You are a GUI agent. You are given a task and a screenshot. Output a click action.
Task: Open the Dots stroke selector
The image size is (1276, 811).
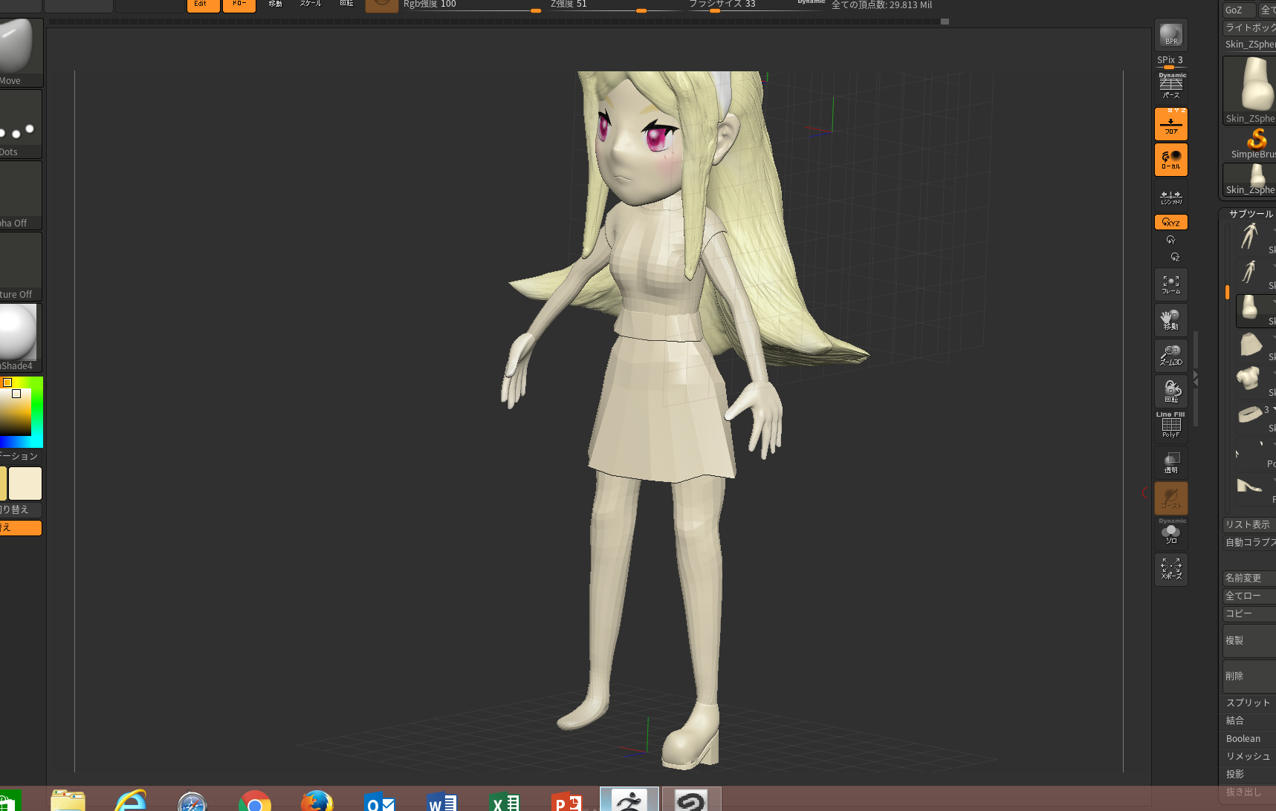(20, 123)
